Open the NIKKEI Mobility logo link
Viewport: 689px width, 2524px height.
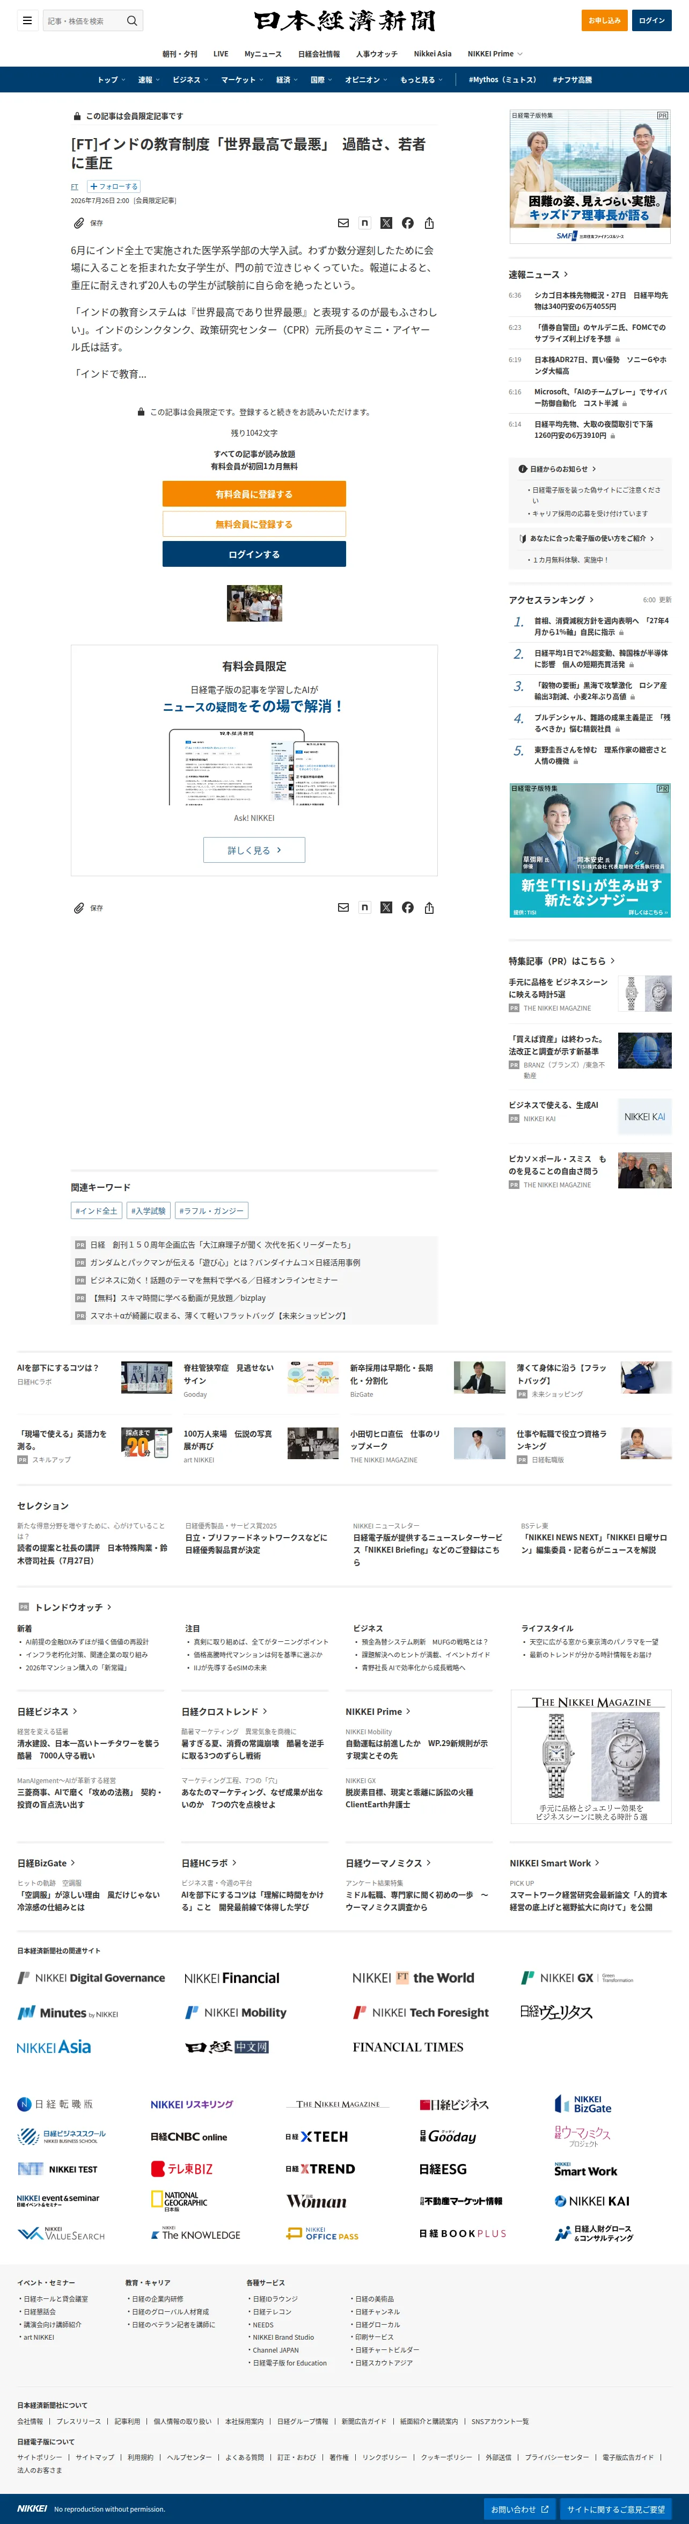pyautogui.click(x=236, y=2013)
